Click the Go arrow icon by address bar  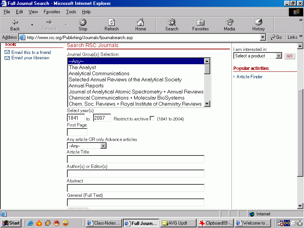click(273, 37)
